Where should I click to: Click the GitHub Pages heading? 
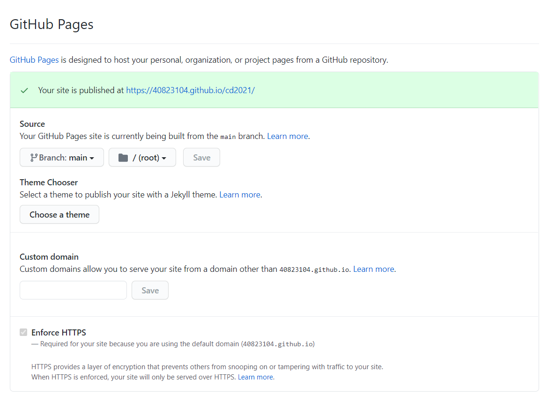pyautogui.click(x=52, y=24)
